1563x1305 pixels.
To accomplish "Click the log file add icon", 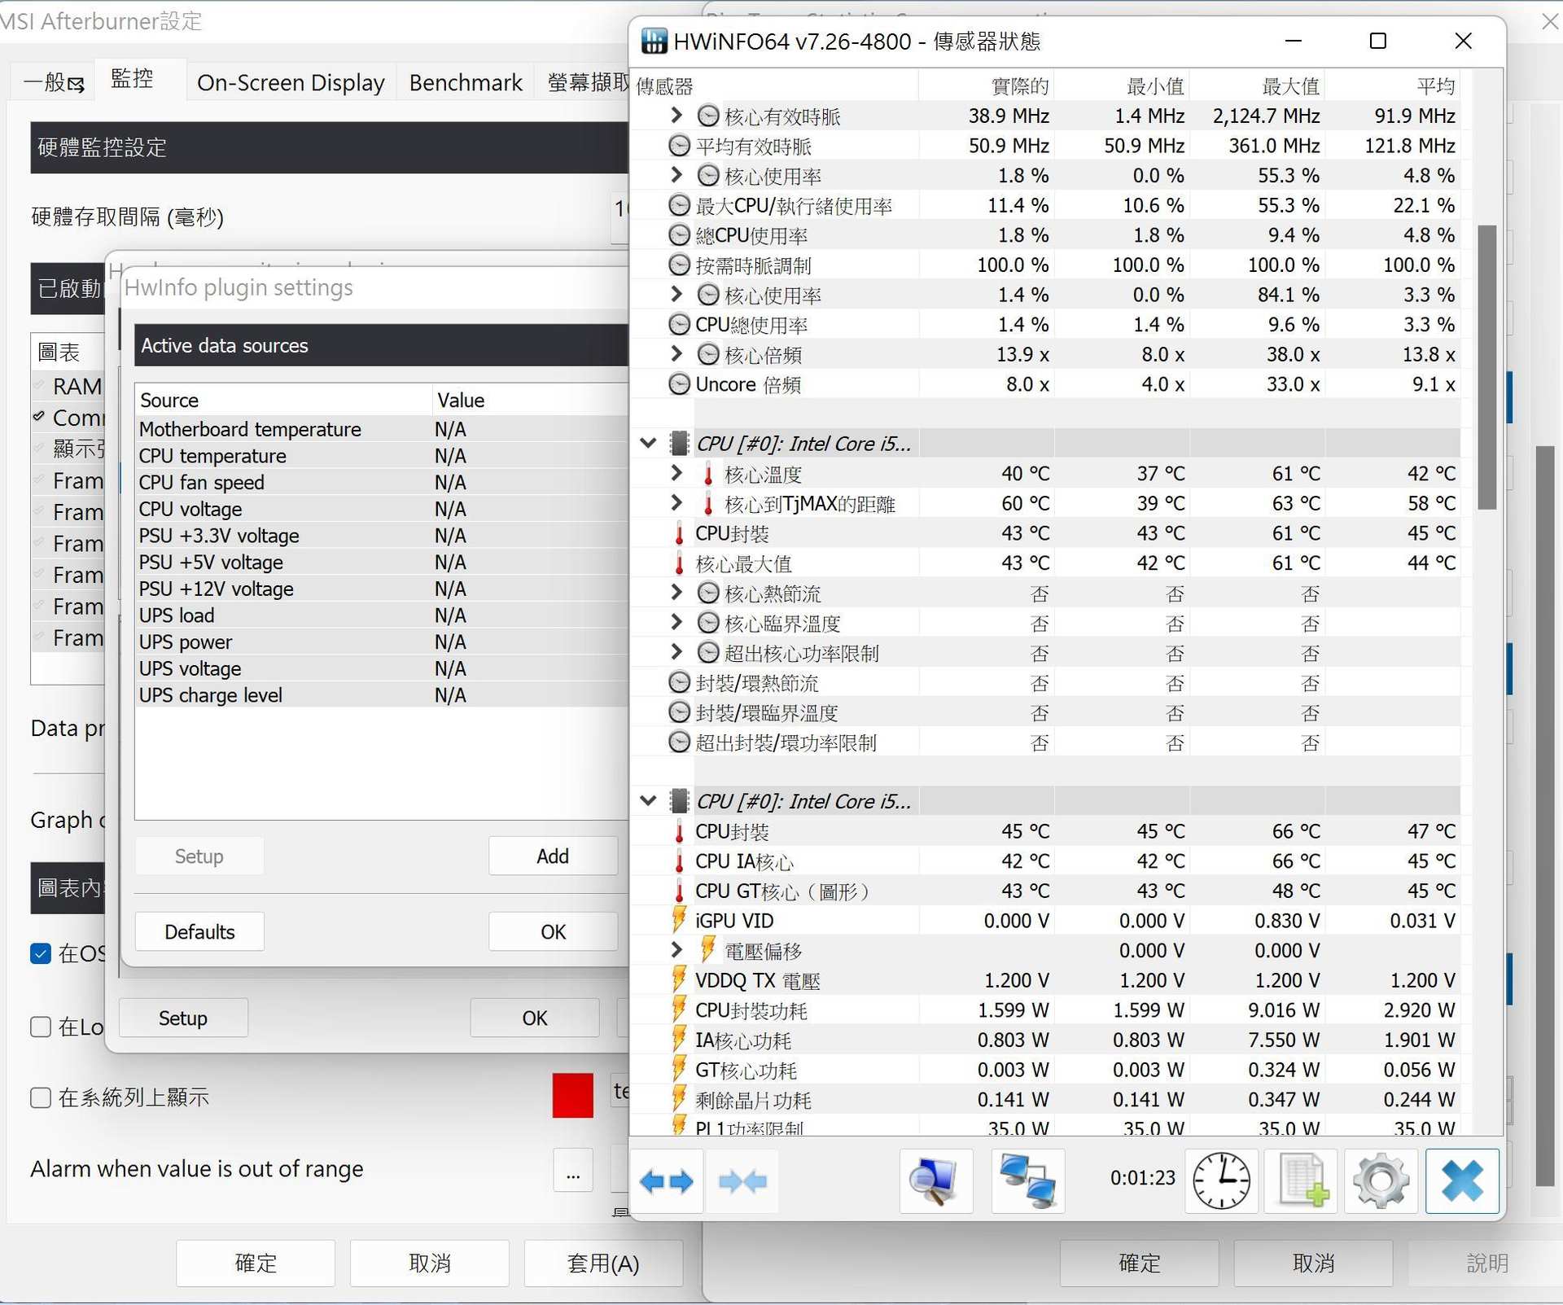I will (x=1301, y=1181).
